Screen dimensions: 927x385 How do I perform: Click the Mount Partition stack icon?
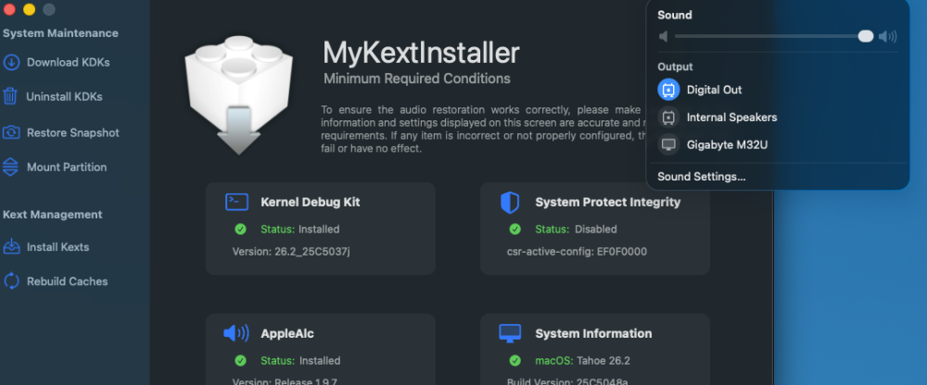click(10, 168)
